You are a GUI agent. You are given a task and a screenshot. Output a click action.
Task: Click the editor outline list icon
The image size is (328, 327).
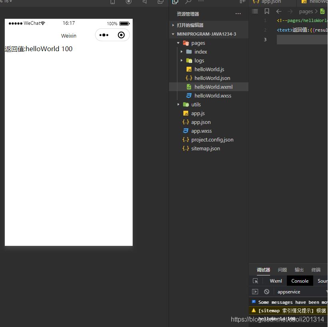[x=255, y=11]
